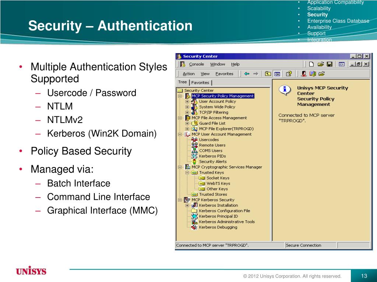Collapse the Trusted Keys node
Viewport: 377px width, 282px height.
187,173
